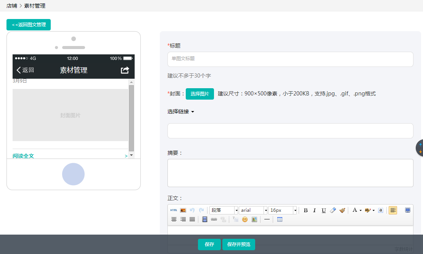Switch editor to HTML source mode
Image resolution: width=423 pixels, height=254 pixels.
click(x=174, y=210)
